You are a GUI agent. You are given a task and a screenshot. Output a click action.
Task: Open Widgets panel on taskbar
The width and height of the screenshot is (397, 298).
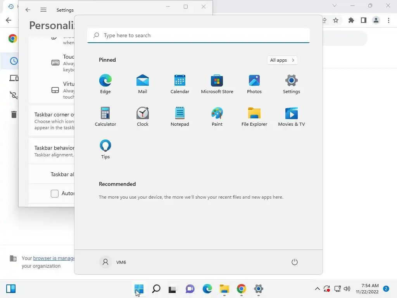(11, 289)
